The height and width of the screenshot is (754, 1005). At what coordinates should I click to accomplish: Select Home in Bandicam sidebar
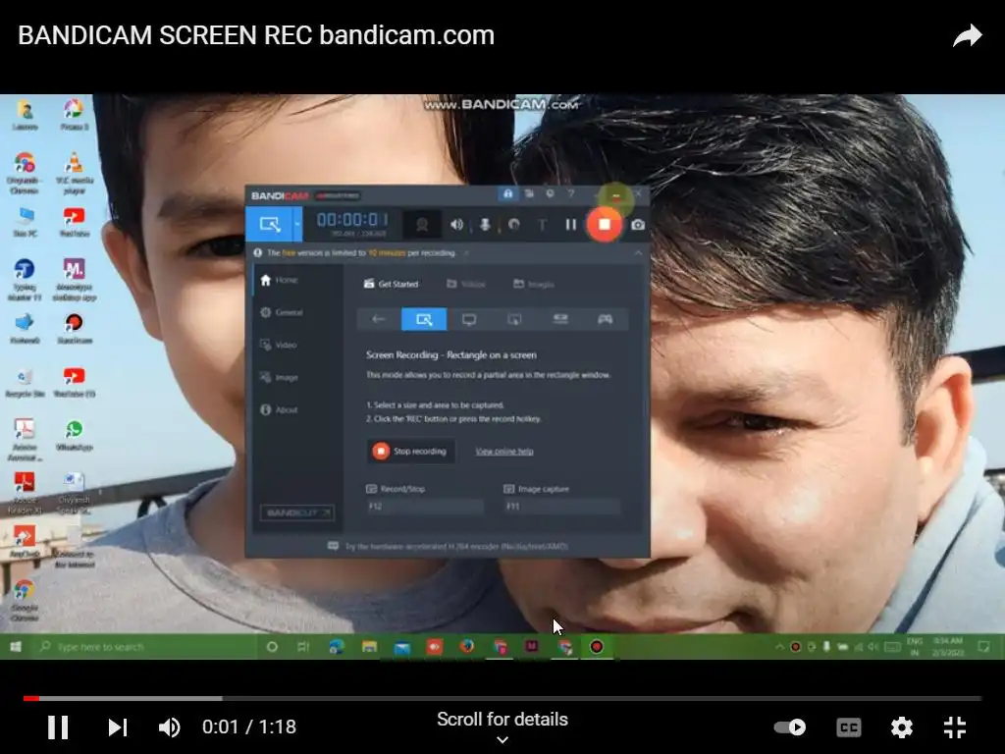[280, 280]
